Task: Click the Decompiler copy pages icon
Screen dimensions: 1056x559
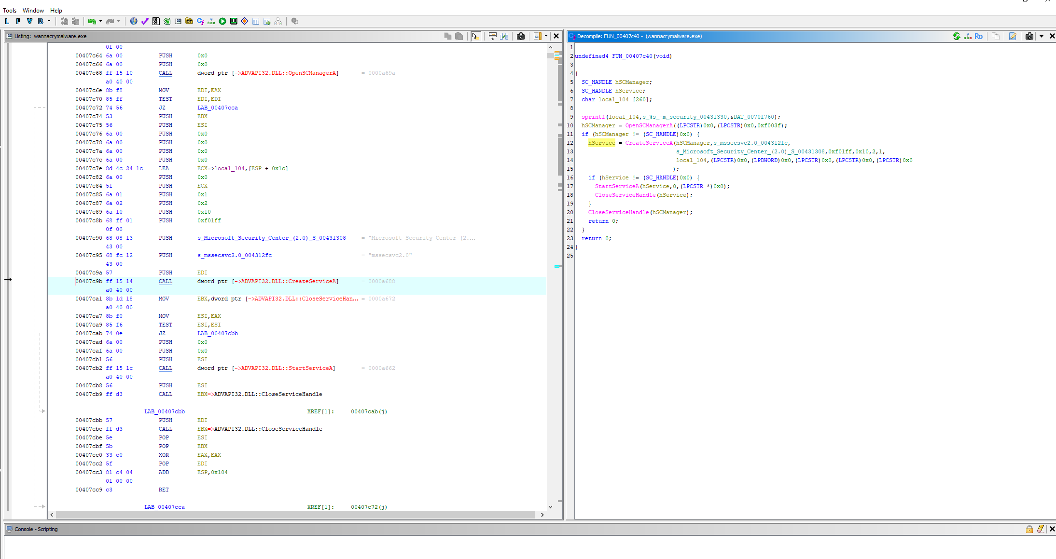Action: pyautogui.click(x=996, y=36)
